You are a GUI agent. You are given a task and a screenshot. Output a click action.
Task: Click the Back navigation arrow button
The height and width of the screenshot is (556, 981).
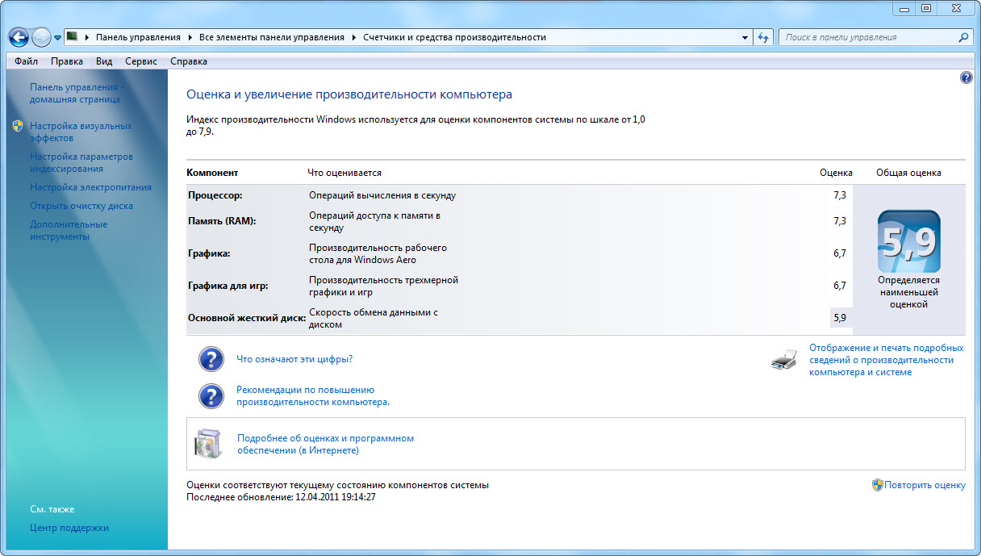(19, 37)
